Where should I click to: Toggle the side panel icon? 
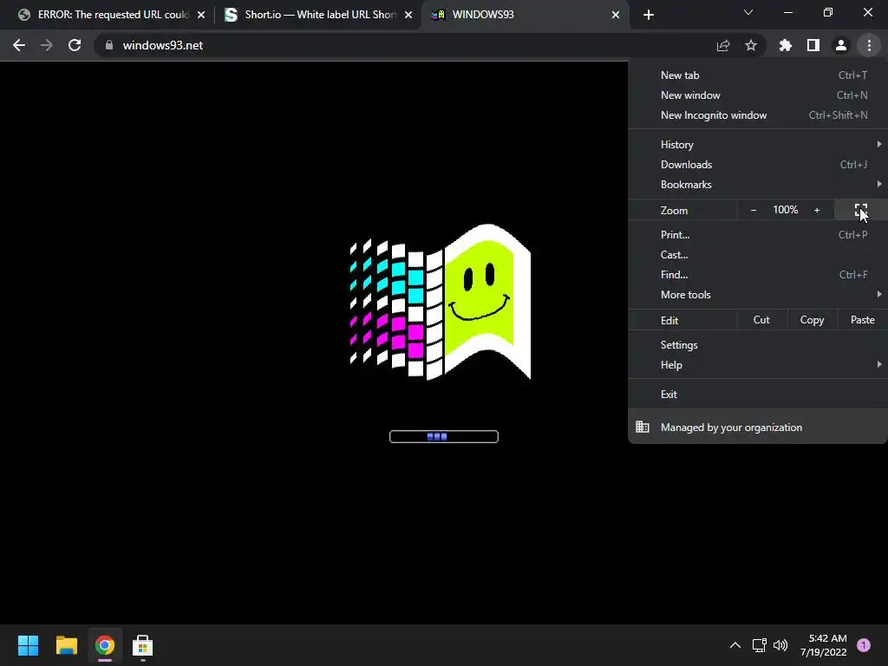pyautogui.click(x=813, y=45)
